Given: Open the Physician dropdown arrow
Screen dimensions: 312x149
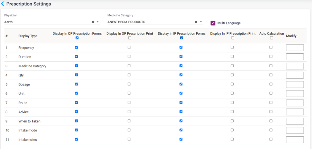Looking at the screenshot, I should point(97,22).
